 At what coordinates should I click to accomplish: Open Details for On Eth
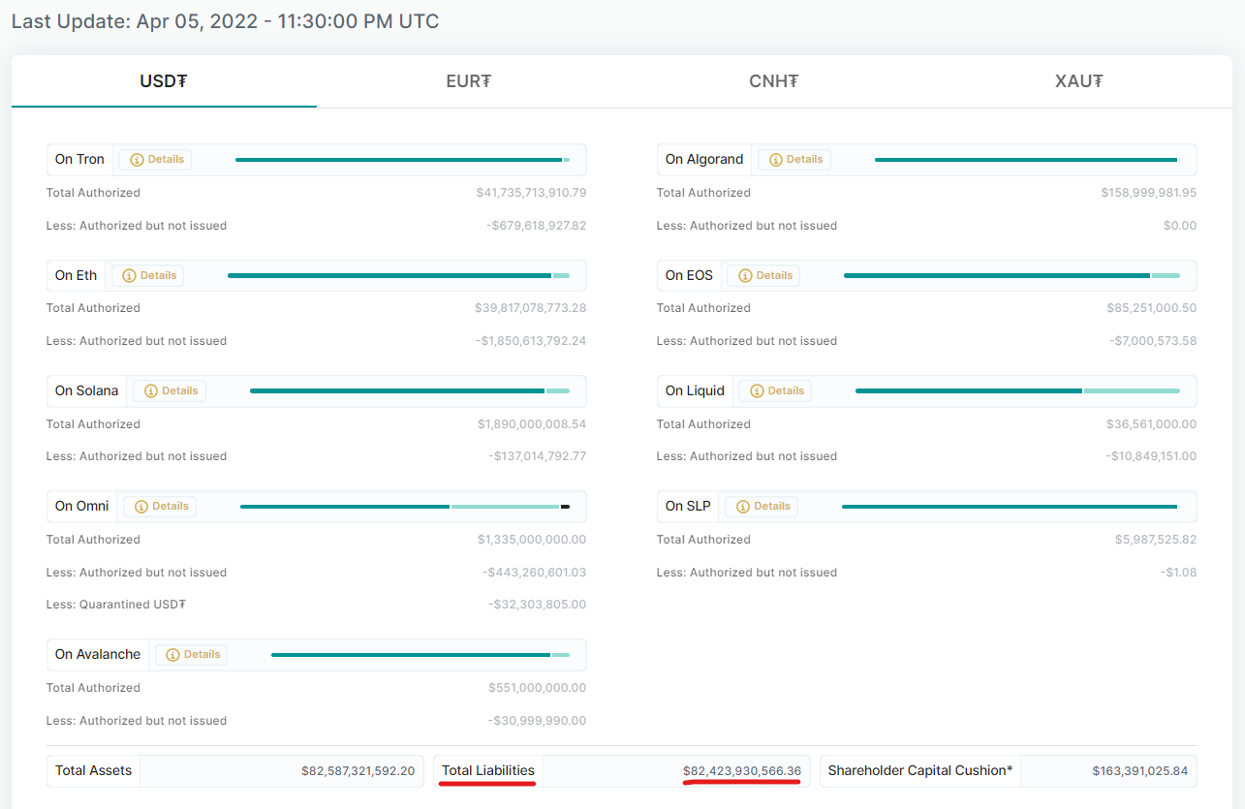click(x=147, y=275)
